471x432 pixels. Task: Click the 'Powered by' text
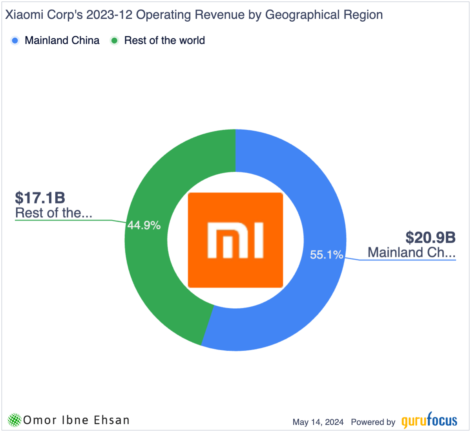373,422
